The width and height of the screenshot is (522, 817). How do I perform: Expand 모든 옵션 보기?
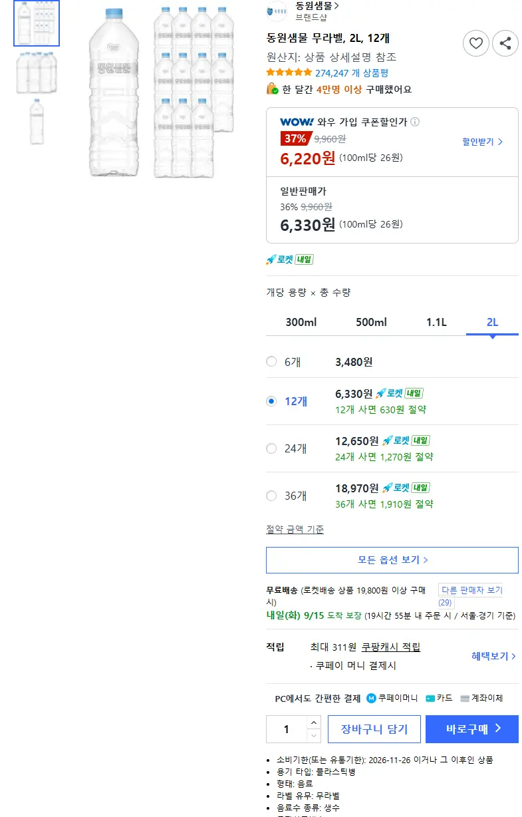coord(392,560)
